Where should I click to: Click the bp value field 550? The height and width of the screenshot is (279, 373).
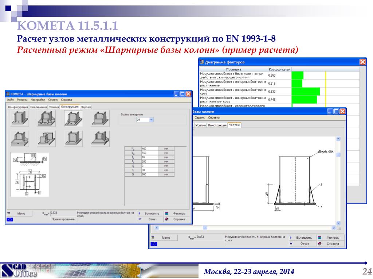(149, 153)
